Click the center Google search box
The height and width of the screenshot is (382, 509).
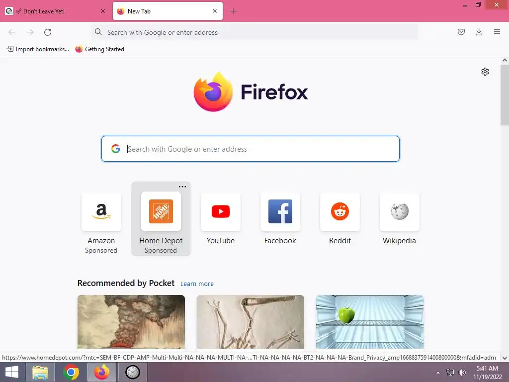pyautogui.click(x=251, y=149)
